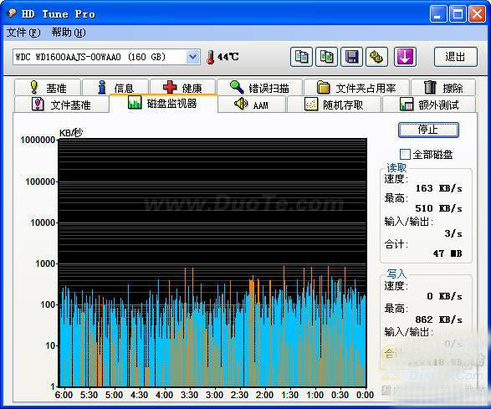The image size is (491, 409).
Task: Click the copy text to clipboard icon
Action: (301, 57)
